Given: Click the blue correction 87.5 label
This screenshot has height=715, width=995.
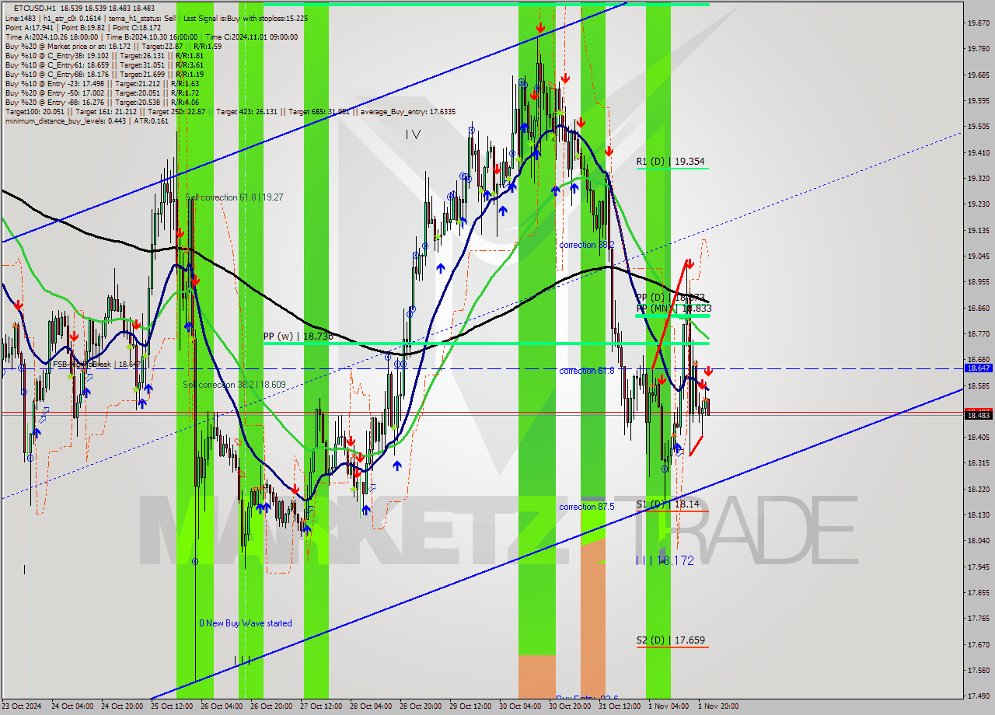Looking at the screenshot, I should click(x=587, y=507).
